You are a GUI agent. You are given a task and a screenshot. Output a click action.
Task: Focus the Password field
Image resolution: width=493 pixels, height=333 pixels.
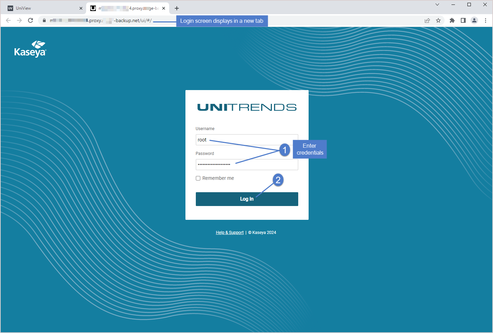pyautogui.click(x=247, y=165)
